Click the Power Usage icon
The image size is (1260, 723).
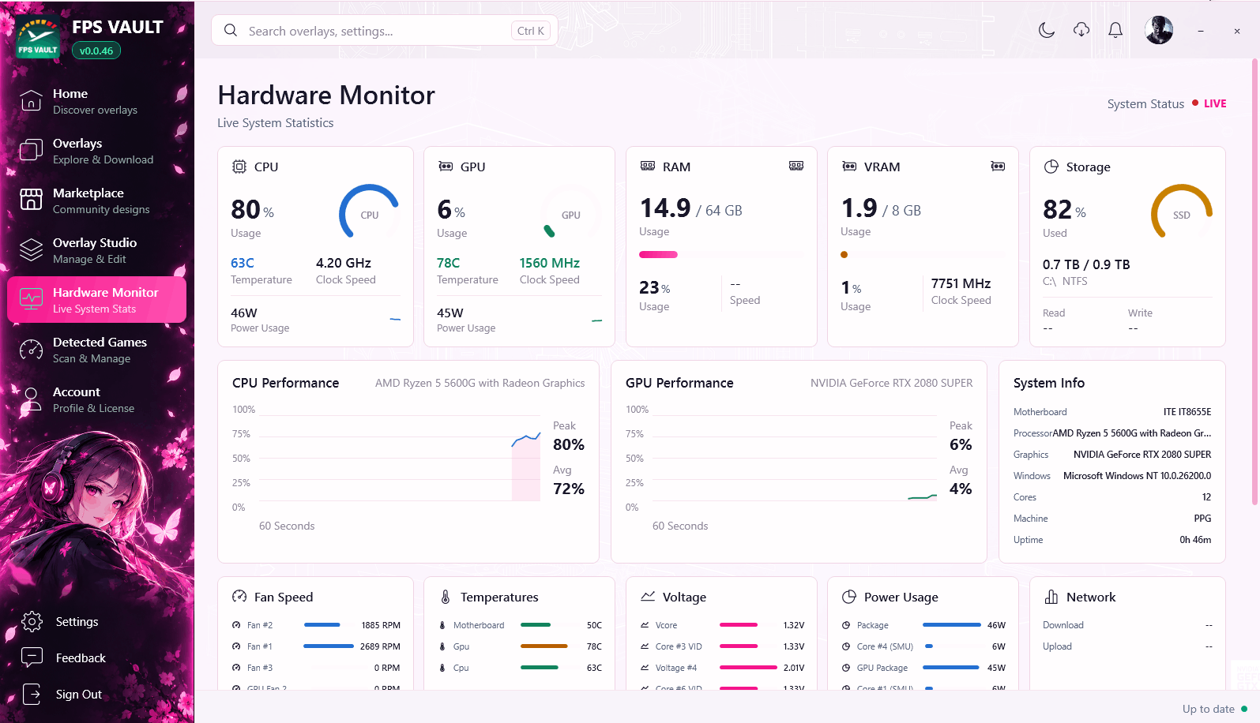849,597
